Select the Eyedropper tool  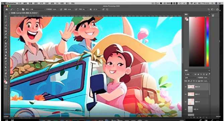tap(6, 34)
